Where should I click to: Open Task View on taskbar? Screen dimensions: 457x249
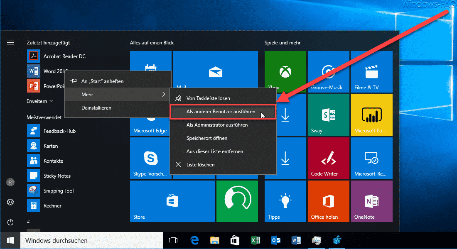173,241
